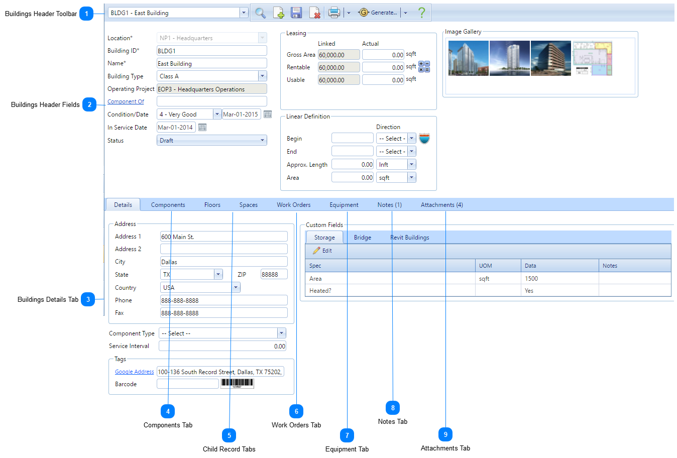Open help with green question mark
The image size is (677, 458).
coord(421,13)
